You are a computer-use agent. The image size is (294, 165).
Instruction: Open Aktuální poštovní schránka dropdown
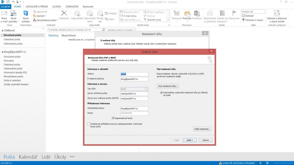(x=122, y=30)
